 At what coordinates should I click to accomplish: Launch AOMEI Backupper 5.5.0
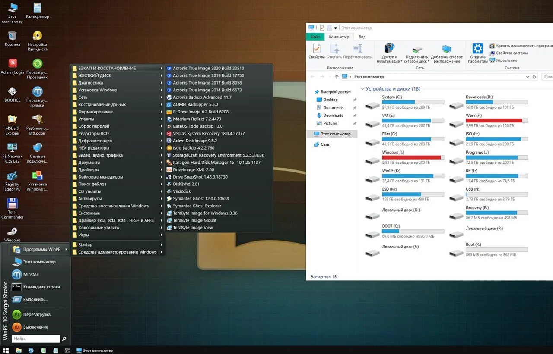(x=195, y=104)
